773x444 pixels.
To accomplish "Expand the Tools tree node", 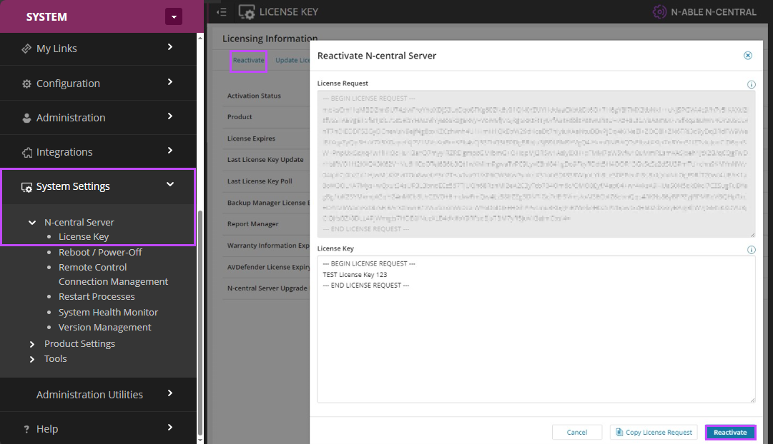I will point(32,359).
